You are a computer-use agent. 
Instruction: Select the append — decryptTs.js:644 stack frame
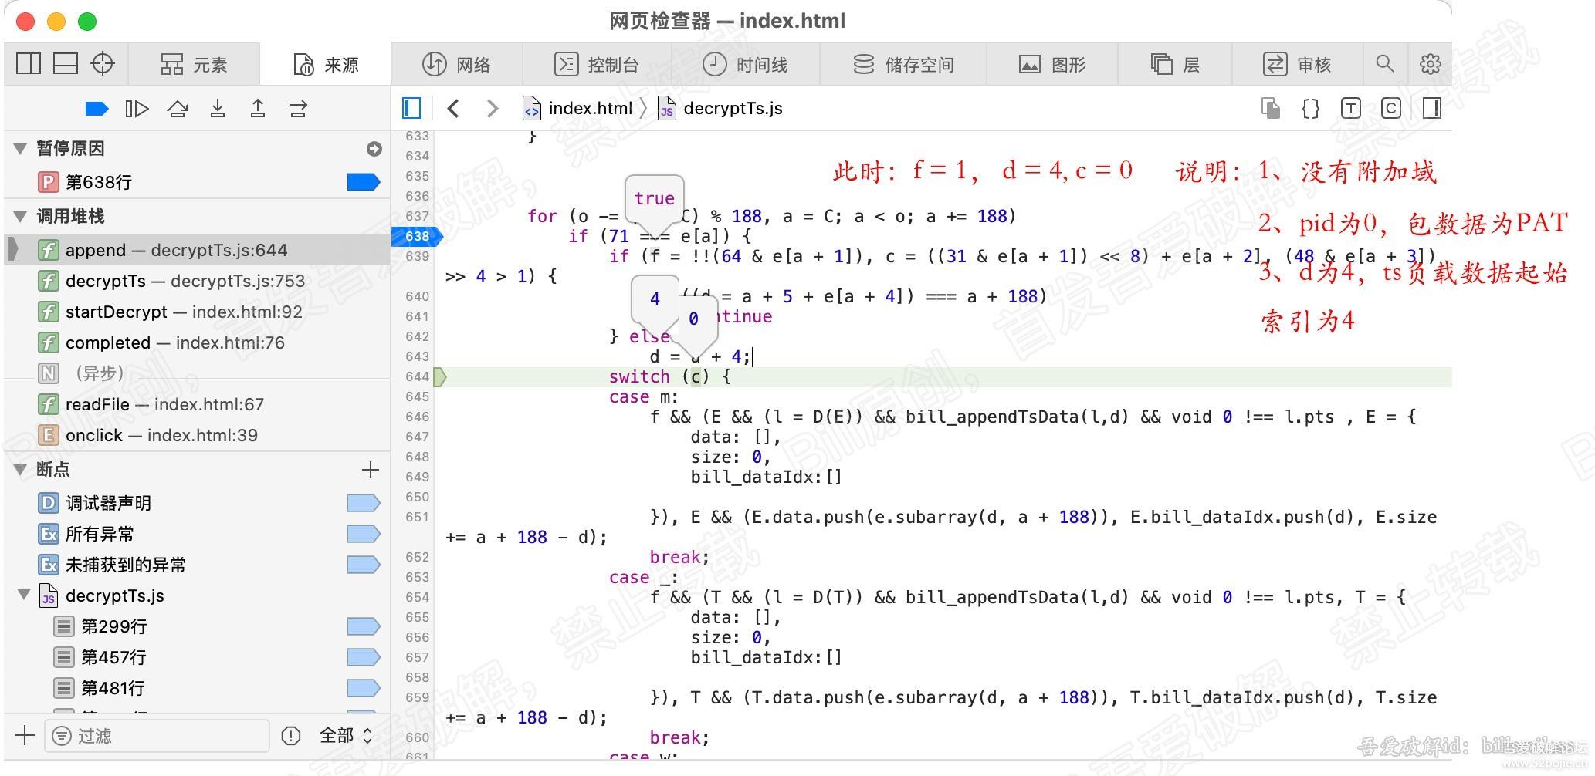click(176, 249)
